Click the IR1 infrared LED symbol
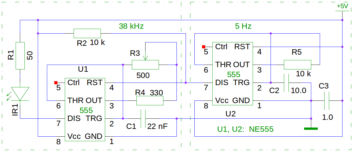The width and height of the screenshot is (353, 152). click(20, 94)
